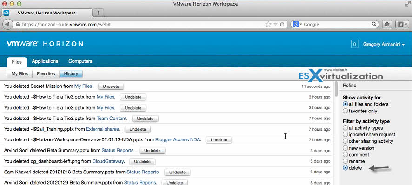Open the Computers tab
This screenshot has width=412, height=185.
(x=80, y=61)
